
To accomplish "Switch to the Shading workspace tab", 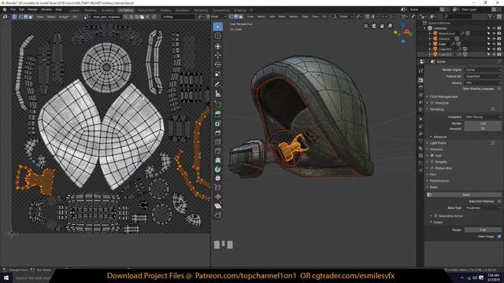I will tap(165, 10).
